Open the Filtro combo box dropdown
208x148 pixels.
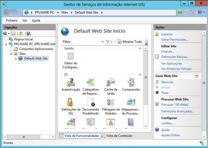click(x=103, y=42)
